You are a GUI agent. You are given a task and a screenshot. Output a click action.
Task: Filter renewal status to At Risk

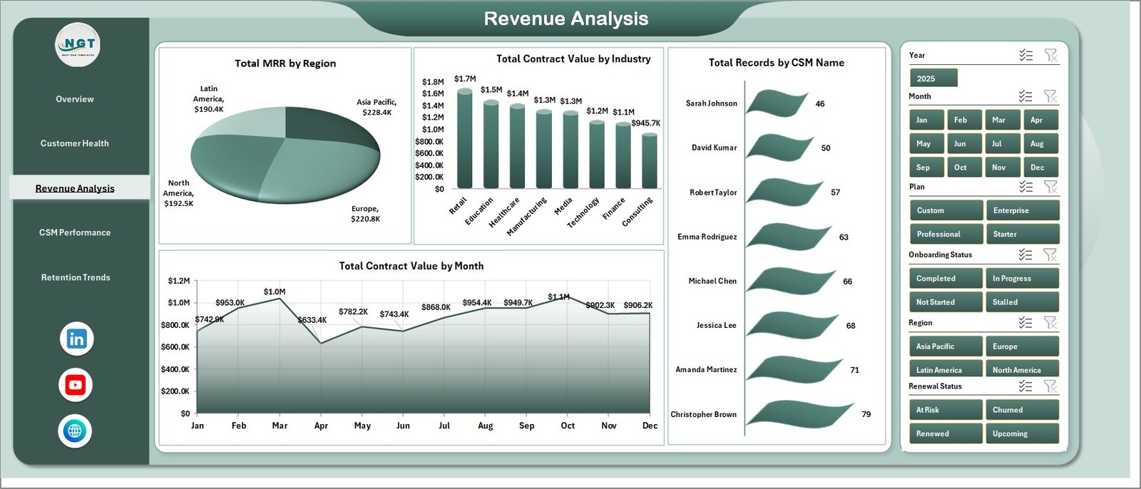[946, 410]
